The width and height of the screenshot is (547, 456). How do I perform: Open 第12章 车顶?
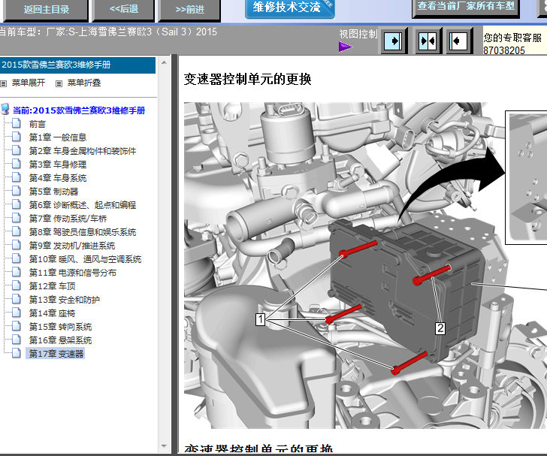coord(52,286)
